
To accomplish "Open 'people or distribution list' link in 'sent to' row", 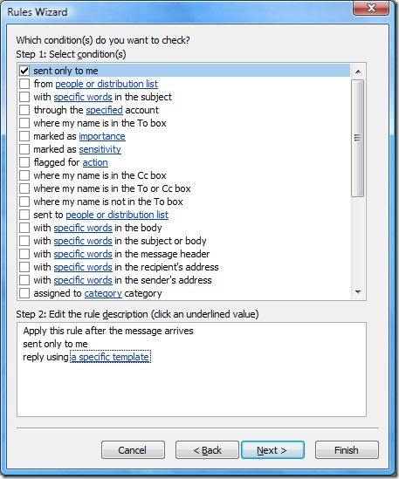I will (x=117, y=215).
